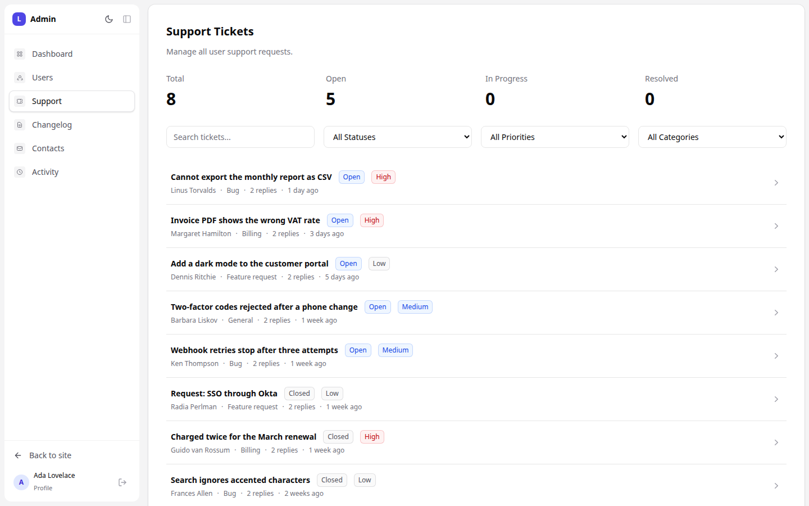Click the purple L logo
This screenshot has height=506, width=809.
(x=19, y=19)
